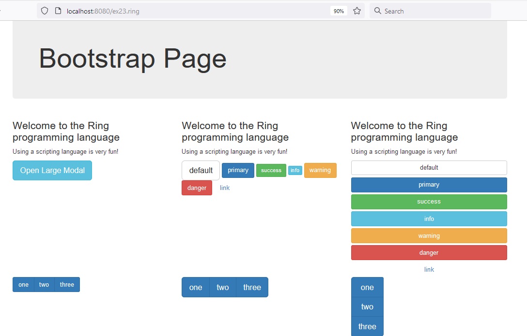
Task: Click 'three' in the middle button group
Action: coord(252,287)
